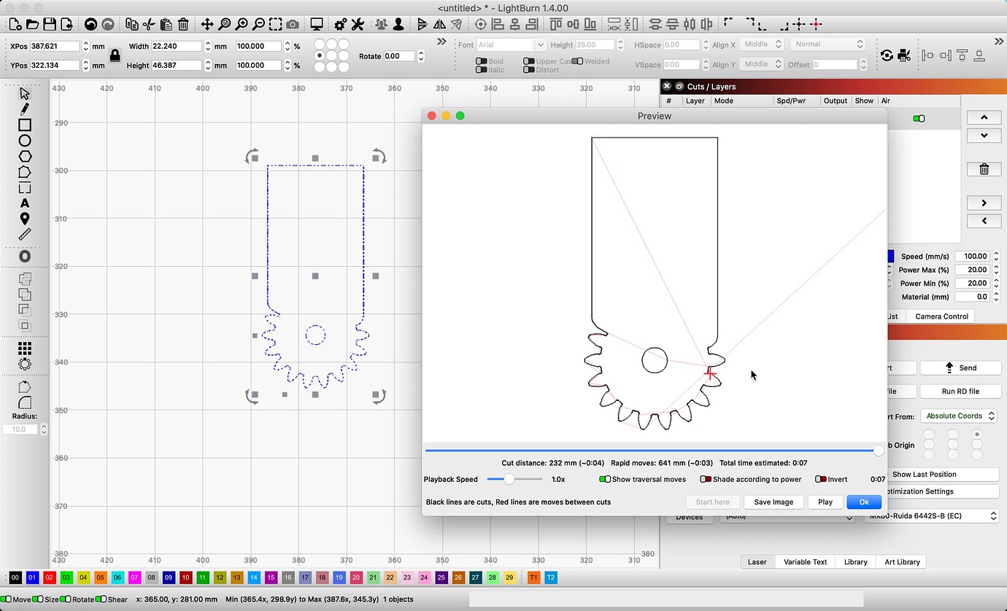The height and width of the screenshot is (611, 1007).
Task: Select the Offset Shapes tool
Action: click(25, 256)
